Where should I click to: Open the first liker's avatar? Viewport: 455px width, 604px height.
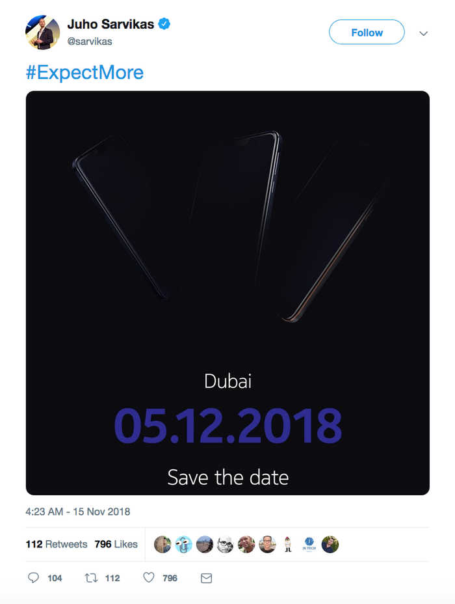[162, 544]
